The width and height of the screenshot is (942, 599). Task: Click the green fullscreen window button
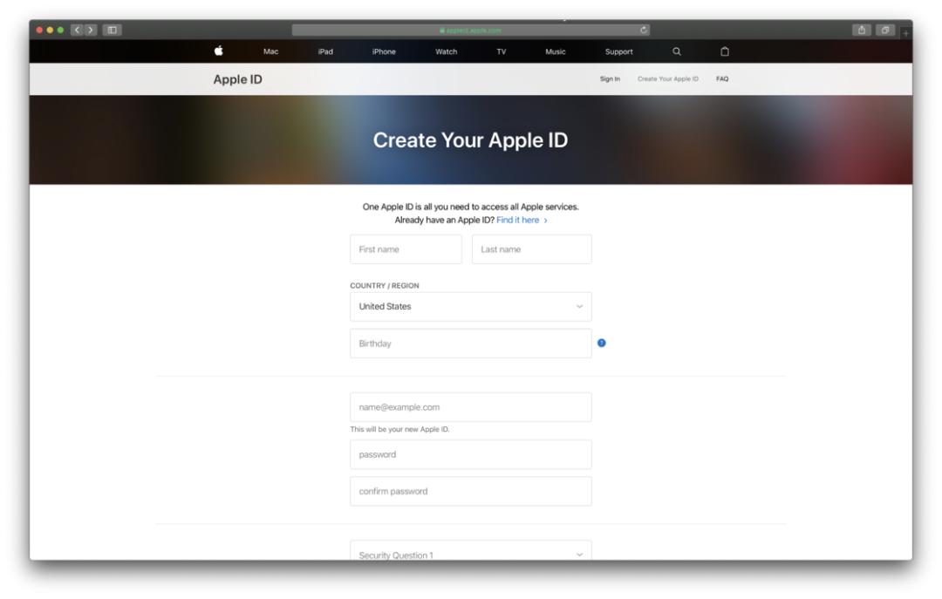click(60, 30)
